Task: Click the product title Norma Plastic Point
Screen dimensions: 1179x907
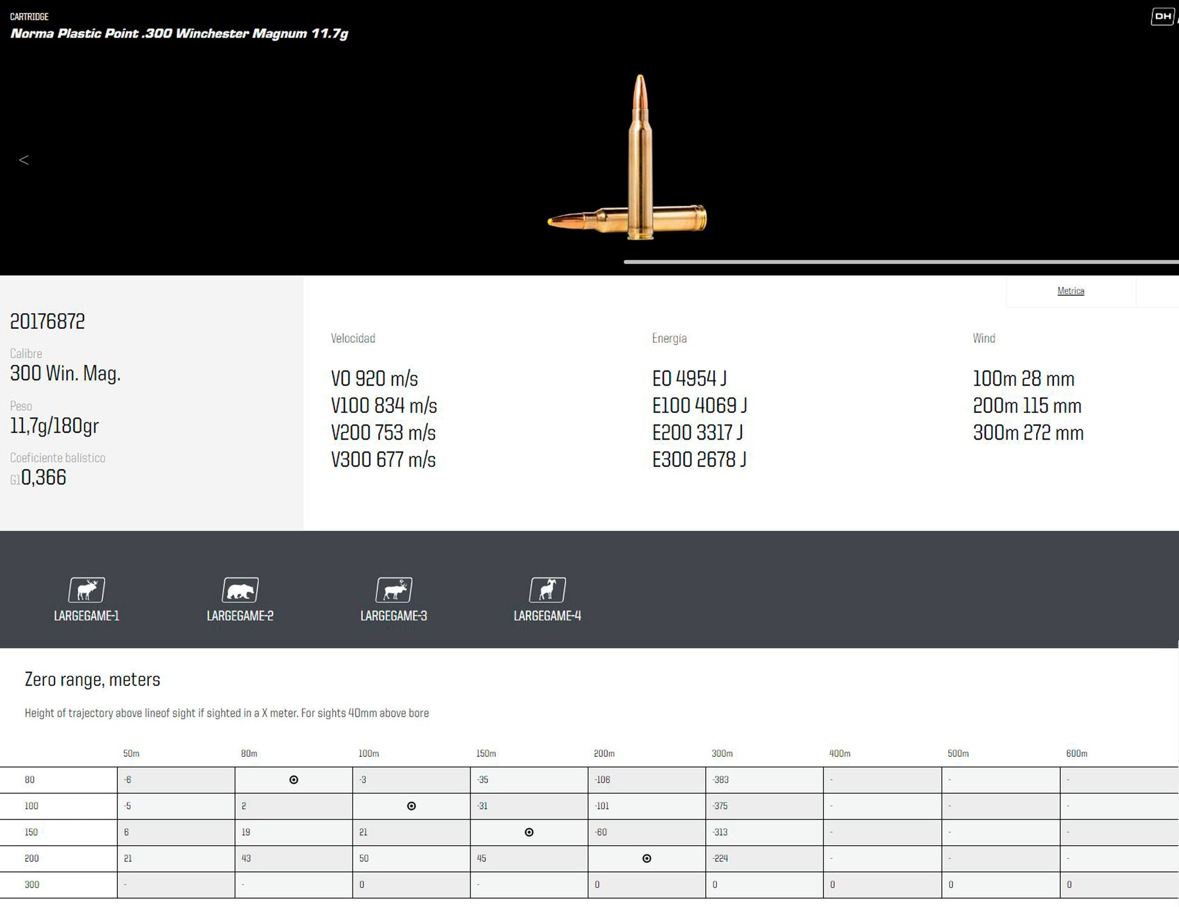Action: [179, 33]
